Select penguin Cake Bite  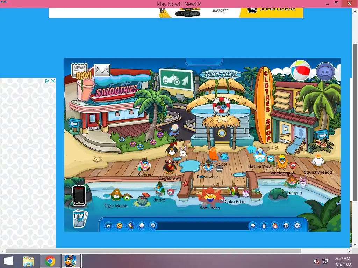234,192
